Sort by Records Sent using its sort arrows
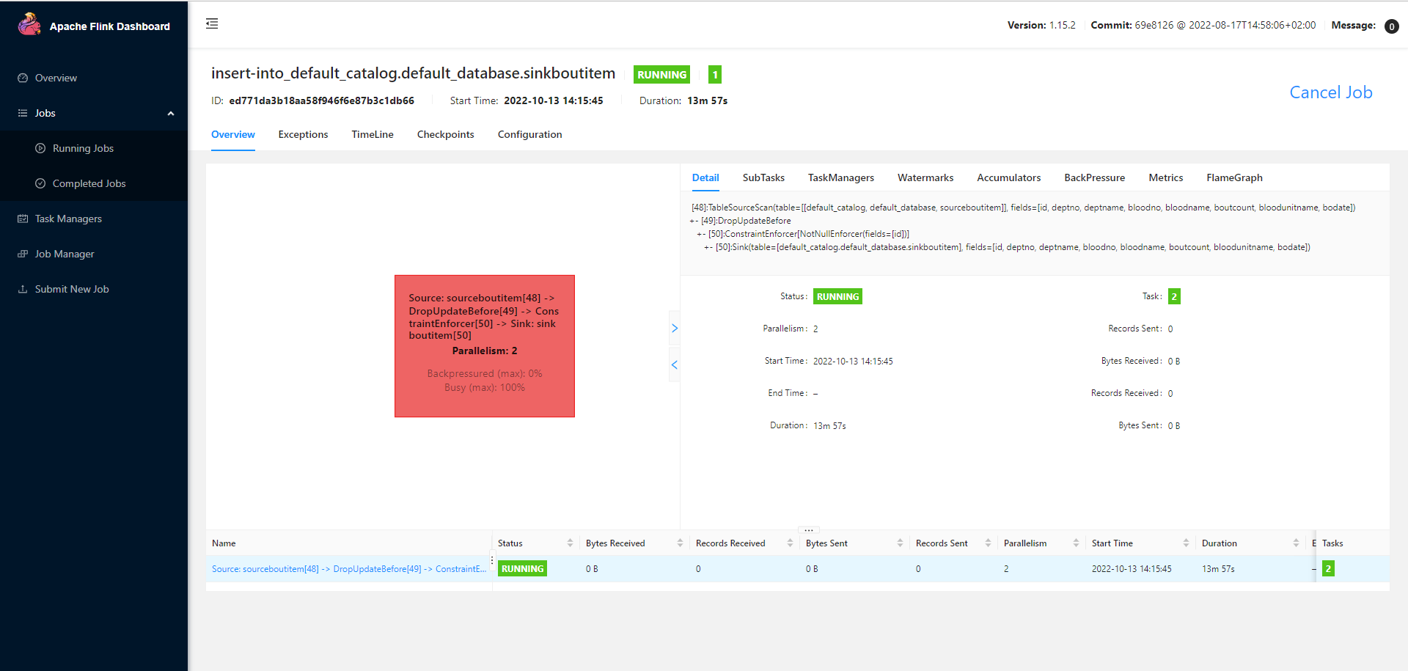Viewport: 1408px width, 671px height. [988, 543]
